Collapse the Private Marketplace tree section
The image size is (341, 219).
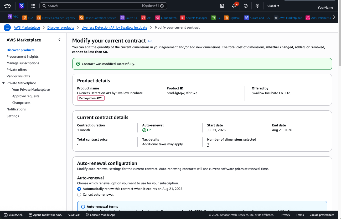[3, 83]
